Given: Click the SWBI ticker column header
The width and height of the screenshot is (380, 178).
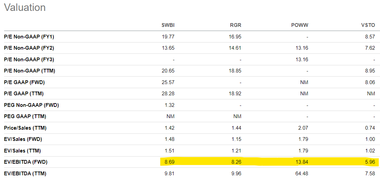Looking at the screenshot, I should point(168,25).
